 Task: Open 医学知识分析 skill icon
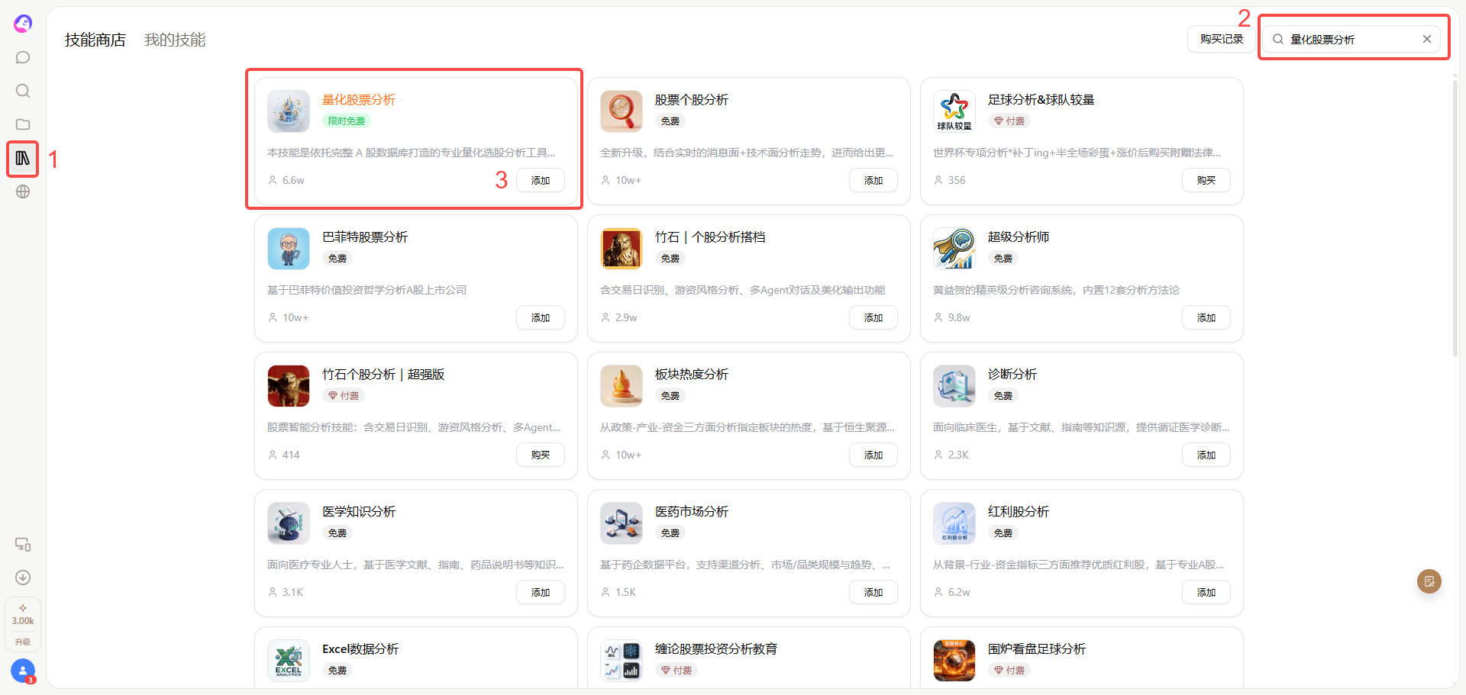coord(289,523)
